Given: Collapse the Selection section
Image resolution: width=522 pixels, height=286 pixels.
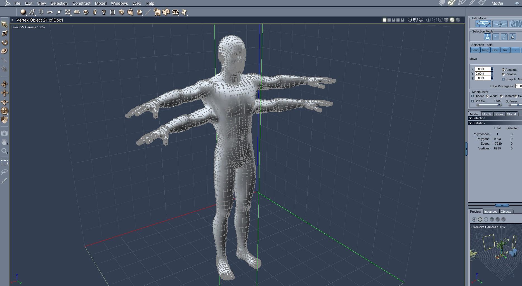Looking at the screenshot, I should pyautogui.click(x=471, y=118).
